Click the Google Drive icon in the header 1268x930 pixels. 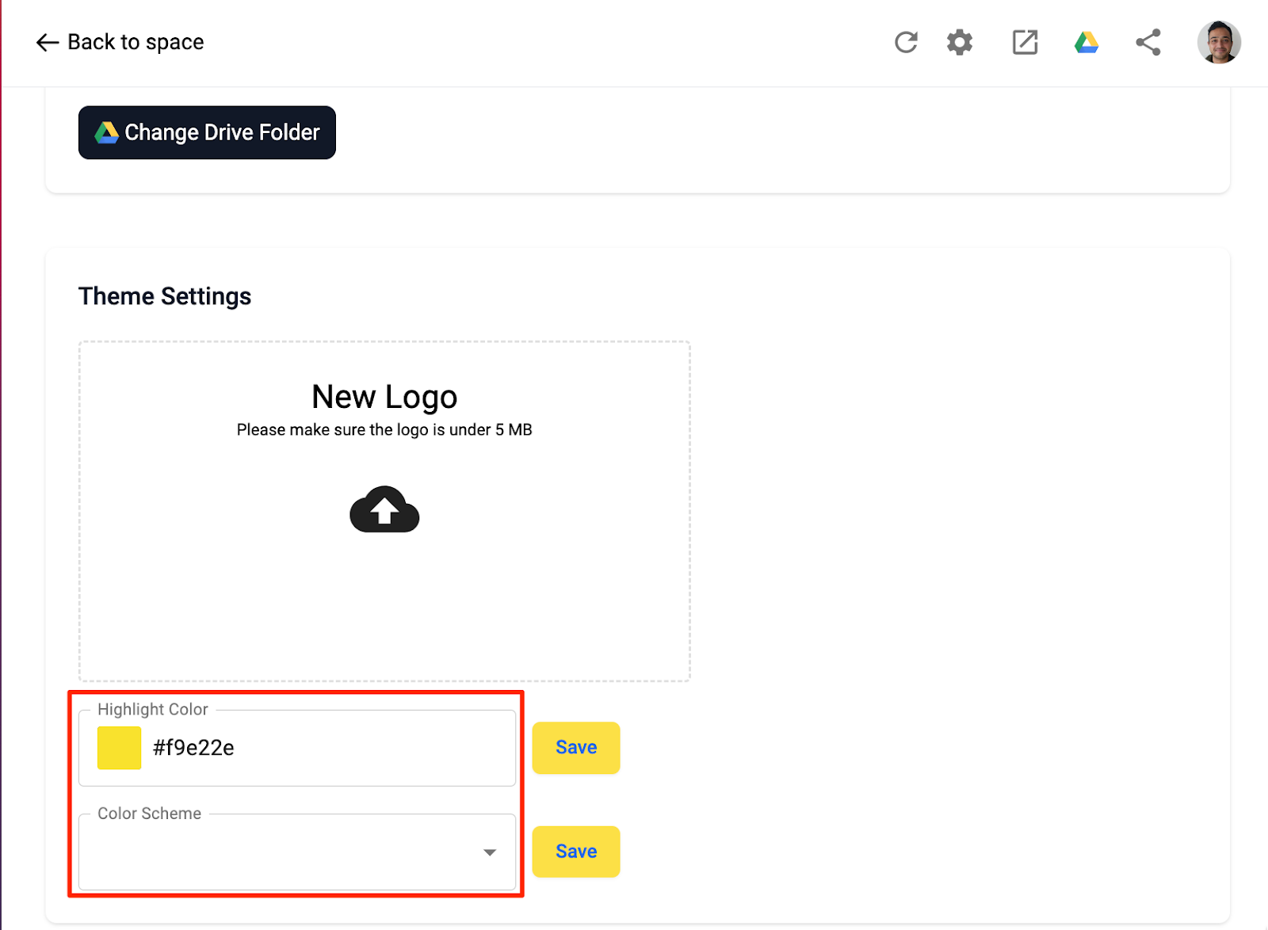click(x=1087, y=42)
